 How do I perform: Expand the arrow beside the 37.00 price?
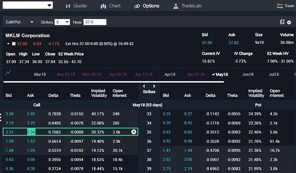point(8,44)
